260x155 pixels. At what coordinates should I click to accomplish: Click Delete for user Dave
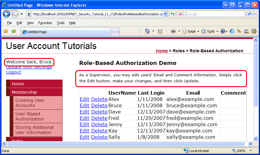coord(99,112)
